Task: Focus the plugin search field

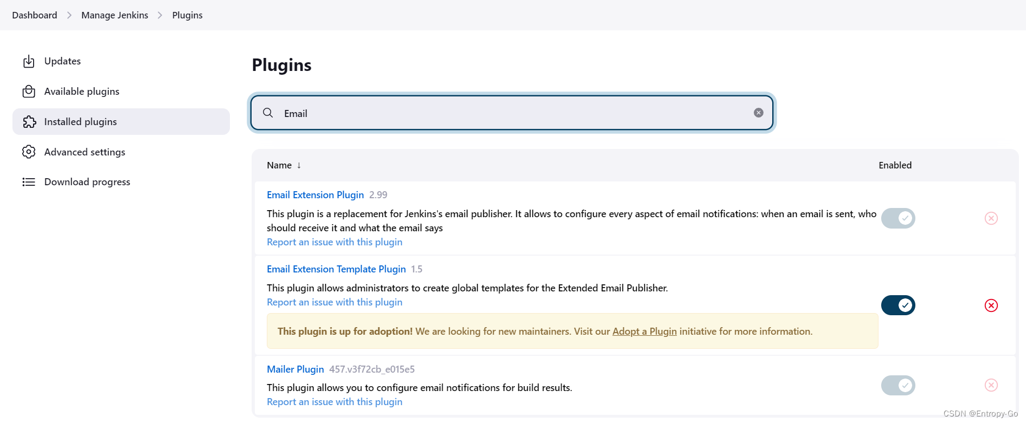Action: click(512, 113)
